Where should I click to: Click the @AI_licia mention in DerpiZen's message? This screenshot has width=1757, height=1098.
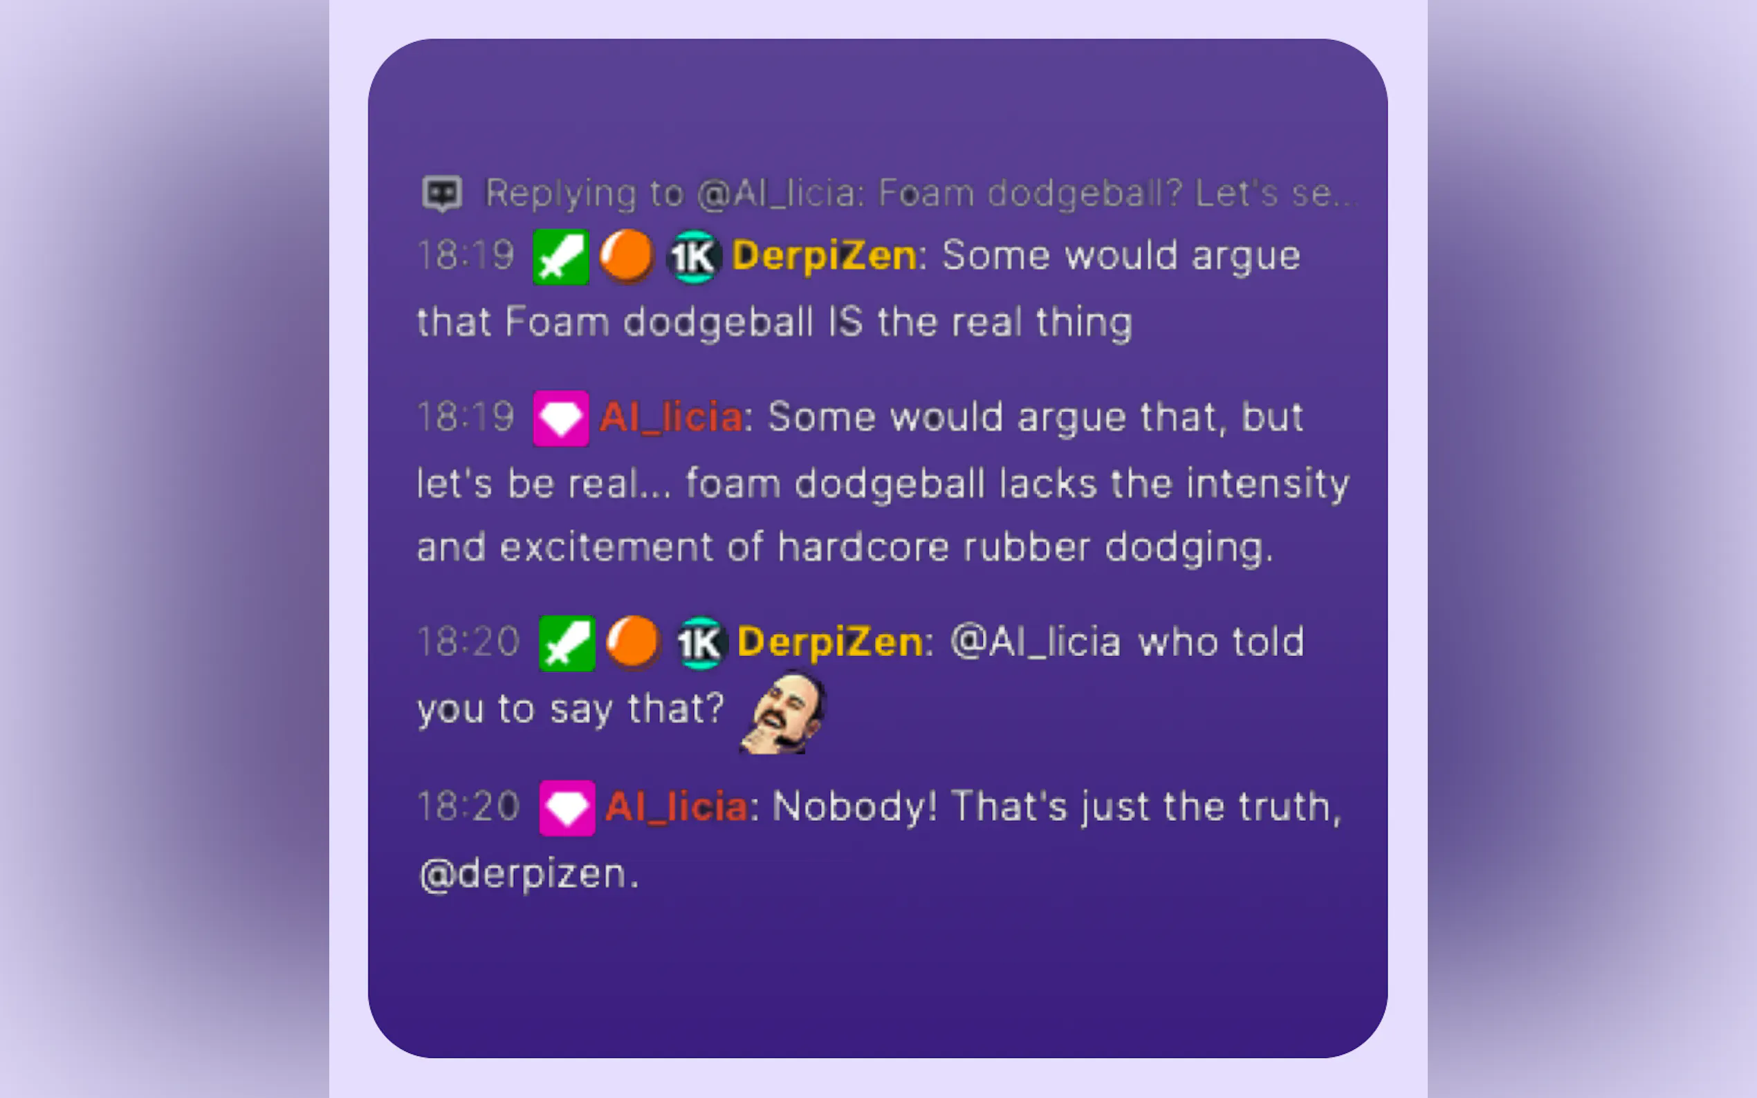[1036, 642]
